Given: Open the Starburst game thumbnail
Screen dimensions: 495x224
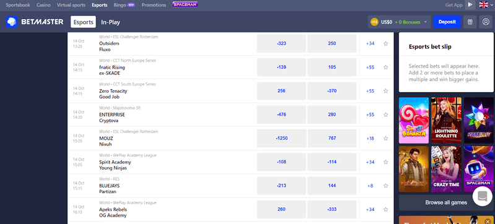Looking at the screenshot, I should tap(478, 121).
